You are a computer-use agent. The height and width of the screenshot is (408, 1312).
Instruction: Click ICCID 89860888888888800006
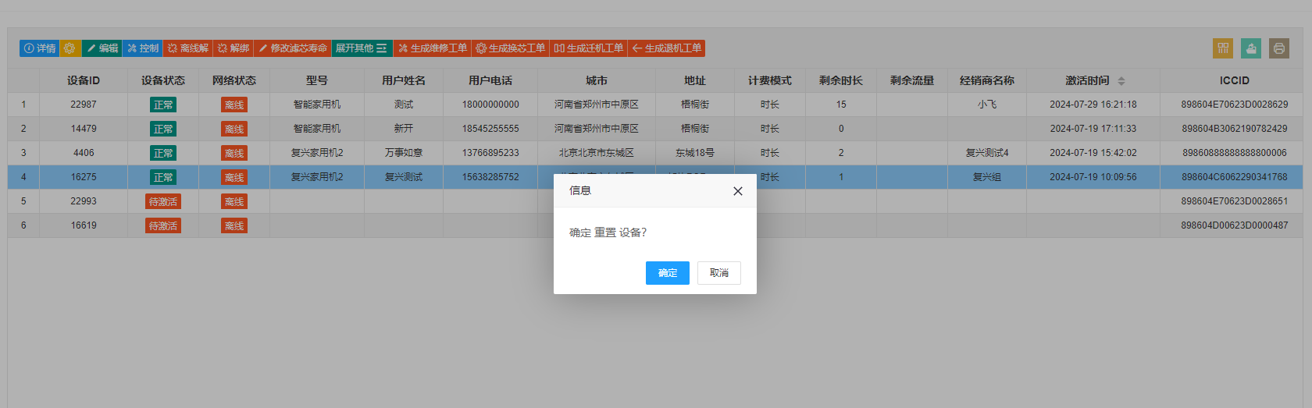tap(1235, 153)
